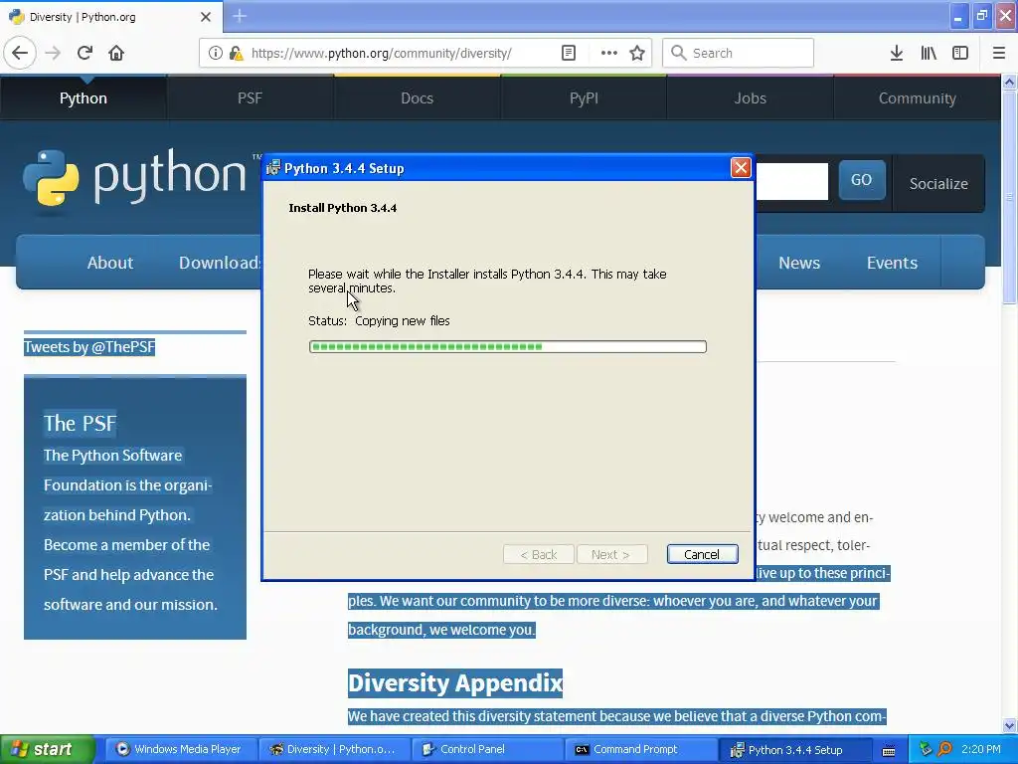Open the Firefox hamburger menu
Image resolution: width=1018 pixels, height=764 pixels.
[x=999, y=54]
